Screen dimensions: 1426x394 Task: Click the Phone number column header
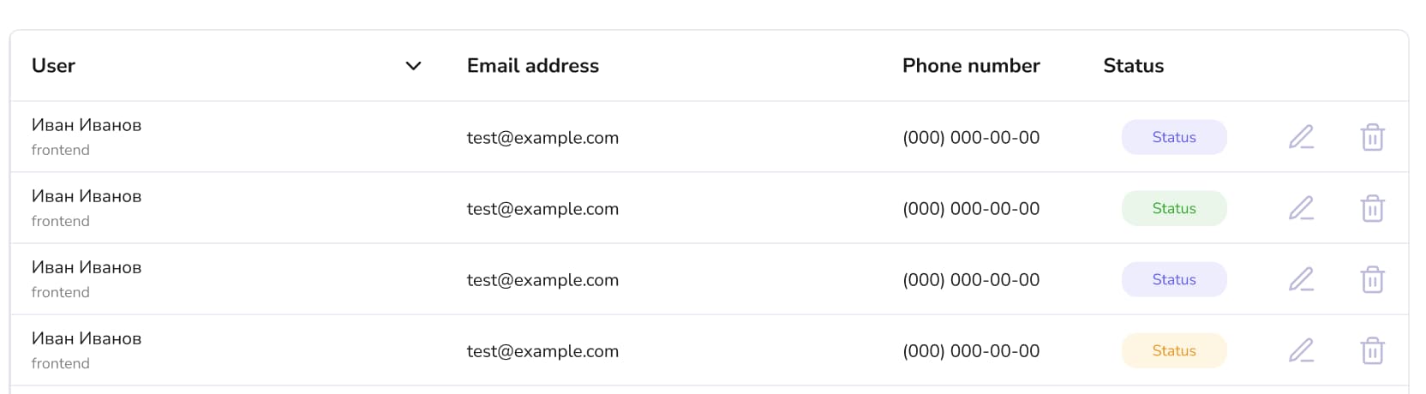pyautogui.click(x=971, y=66)
